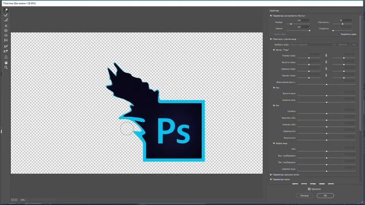Click the brush Нажим value field
365x205 pixels.
(x=303, y=27)
